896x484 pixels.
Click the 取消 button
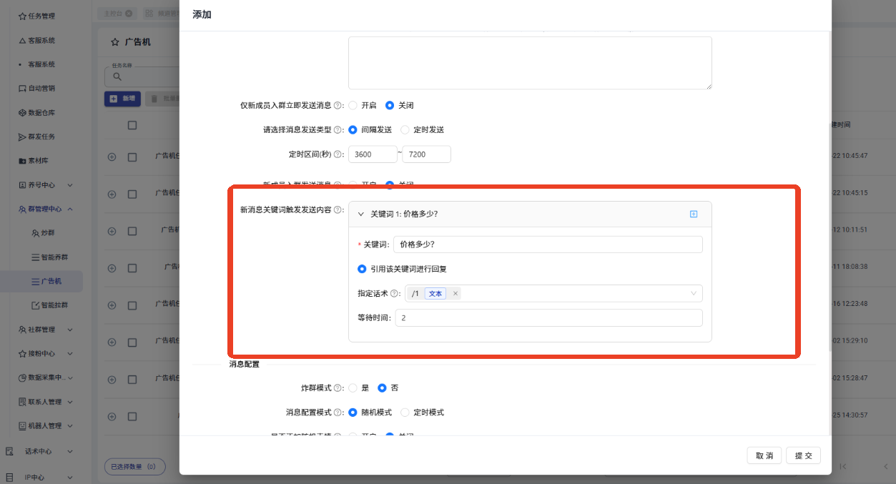tap(764, 455)
